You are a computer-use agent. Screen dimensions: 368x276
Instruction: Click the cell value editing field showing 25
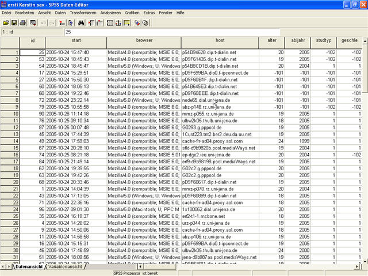click(x=172, y=32)
